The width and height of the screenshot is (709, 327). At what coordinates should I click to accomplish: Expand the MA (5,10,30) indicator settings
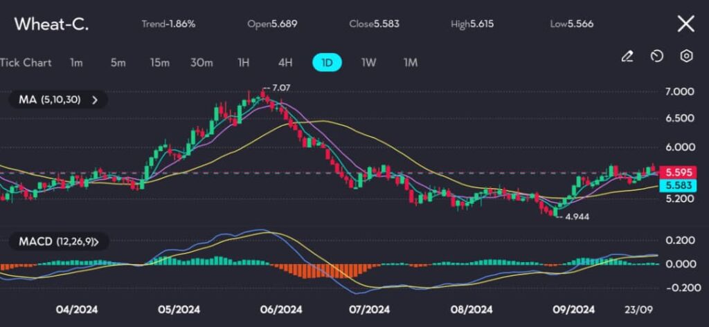(58, 100)
